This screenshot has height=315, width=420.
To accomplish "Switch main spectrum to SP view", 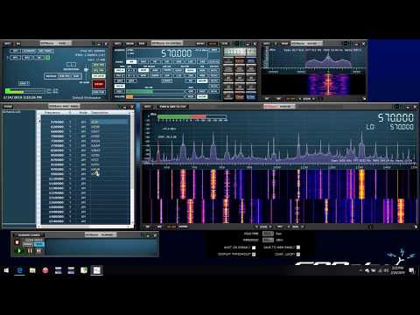I will [x=148, y=227].
